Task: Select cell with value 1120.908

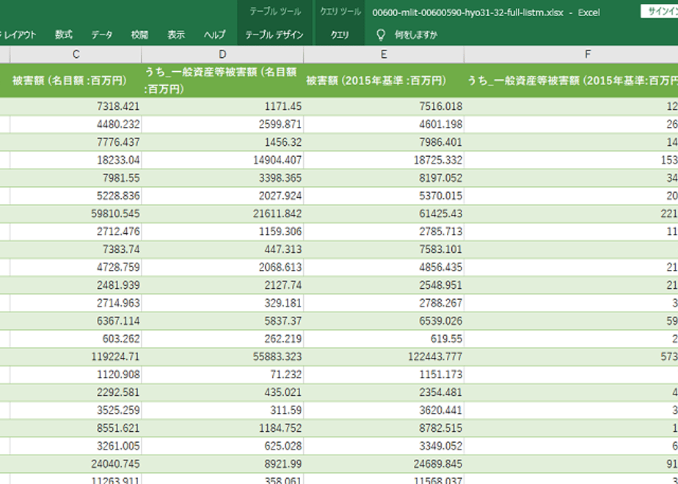Action: click(76, 375)
